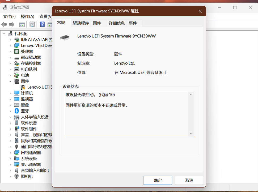Click the warning icon beside Lenovo UEFI tree entry
This screenshot has height=192, width=258.
(23, 87)
